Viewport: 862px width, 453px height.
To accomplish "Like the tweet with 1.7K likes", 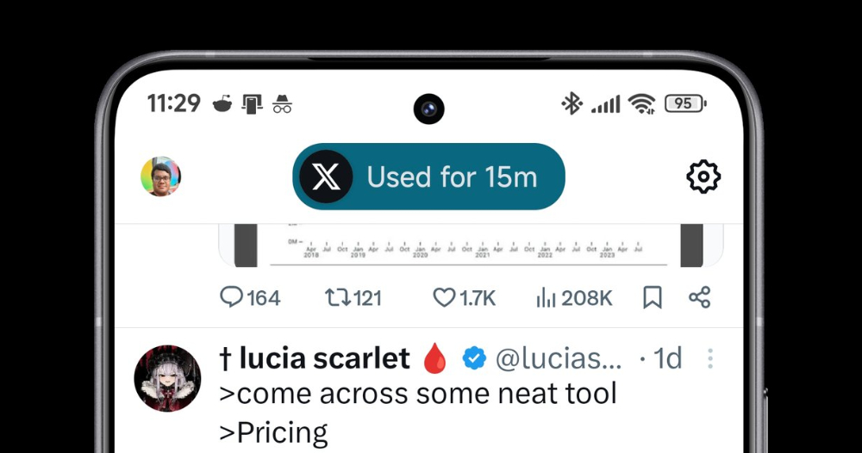I will pyautogui.click(x=464, y=298).
